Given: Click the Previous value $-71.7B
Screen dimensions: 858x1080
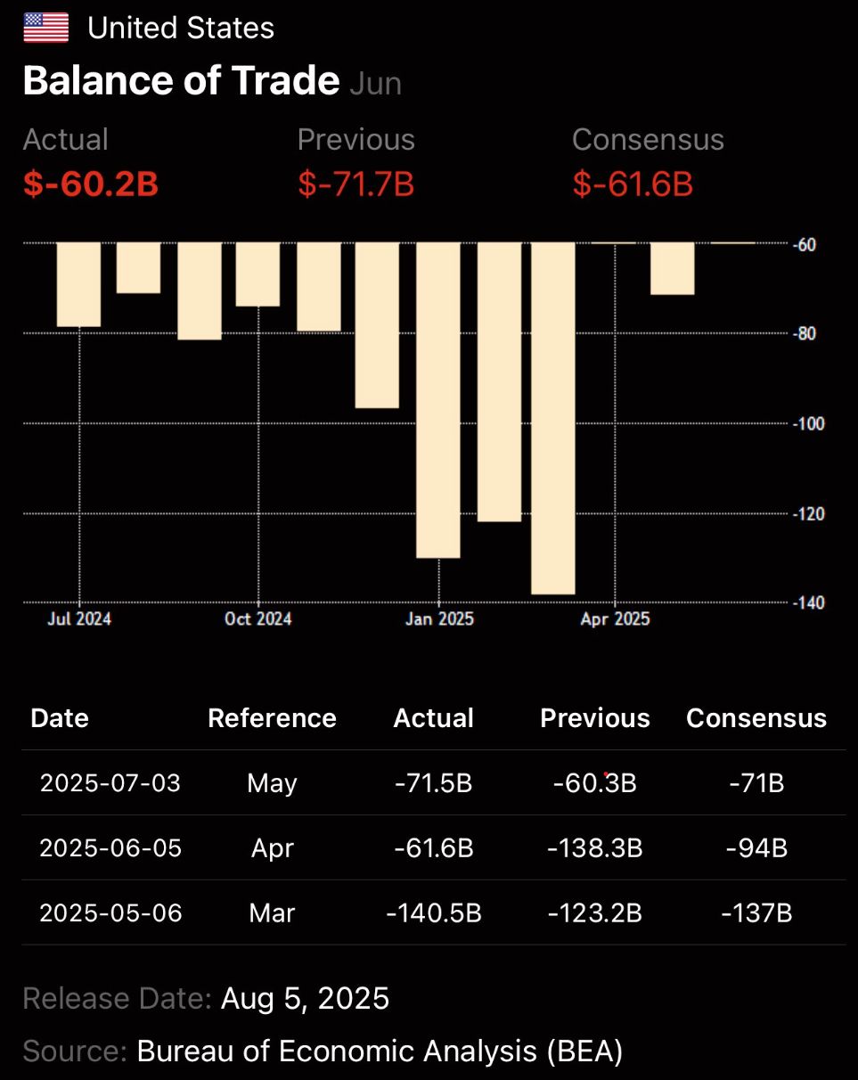Looking at the screenshot, I should [x=355, y=184].
